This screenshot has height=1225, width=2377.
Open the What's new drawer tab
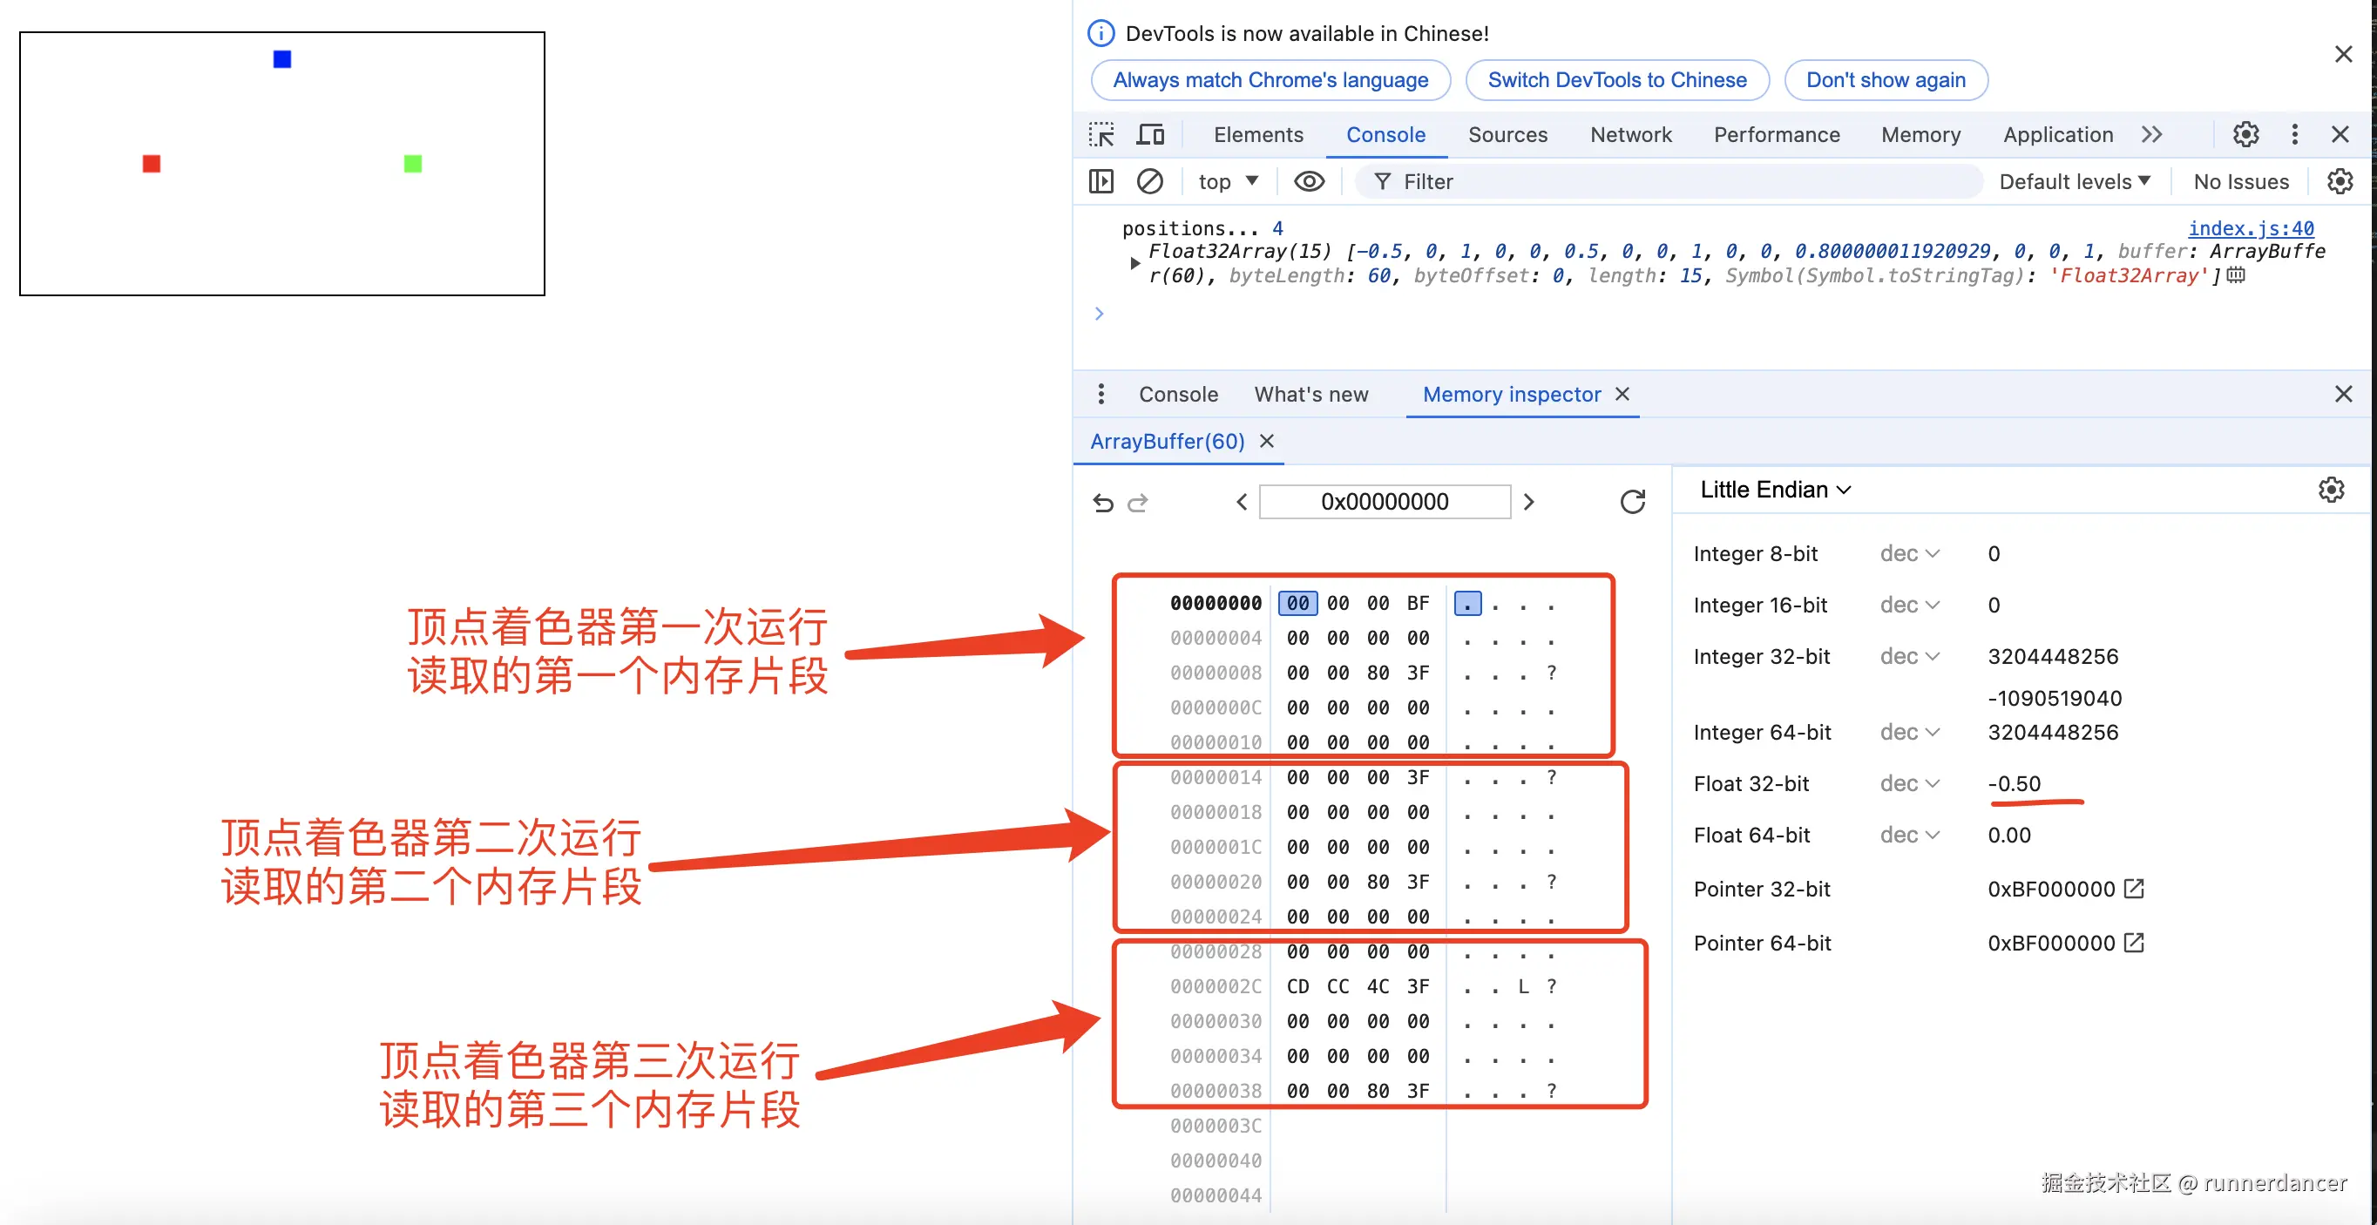1310,395
